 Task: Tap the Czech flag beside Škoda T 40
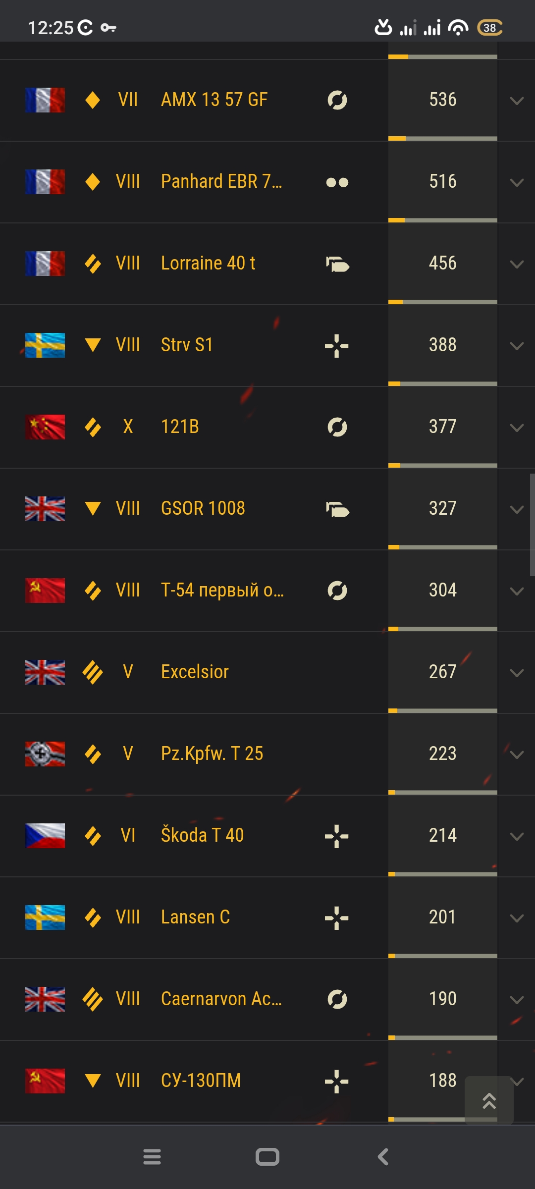45,836
